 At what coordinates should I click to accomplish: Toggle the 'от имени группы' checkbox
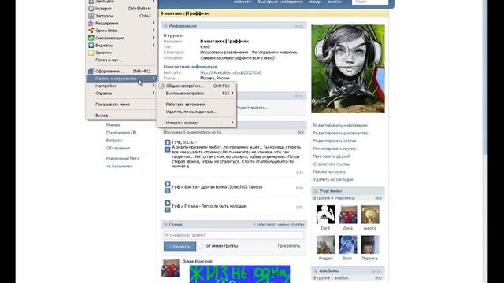click(x=201, y=246)
